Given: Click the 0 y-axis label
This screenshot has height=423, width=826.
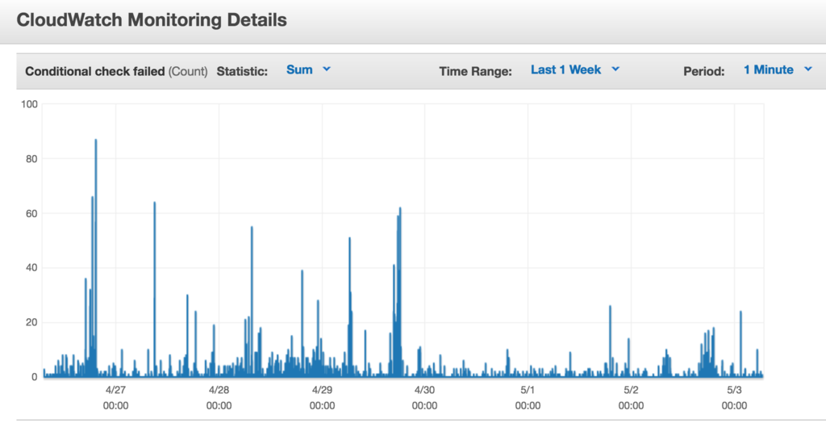Looking at the screenshot, I should pyautogui.click(x=34, y=377).
